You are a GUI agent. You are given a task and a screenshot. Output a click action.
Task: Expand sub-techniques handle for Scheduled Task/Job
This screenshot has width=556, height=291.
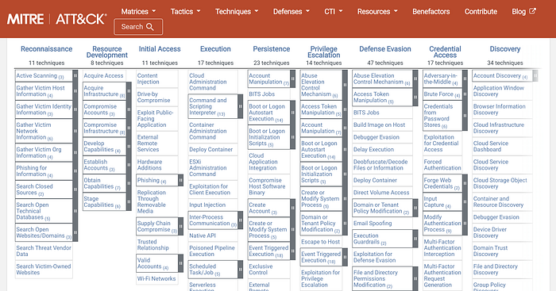[x=241, y=270]
